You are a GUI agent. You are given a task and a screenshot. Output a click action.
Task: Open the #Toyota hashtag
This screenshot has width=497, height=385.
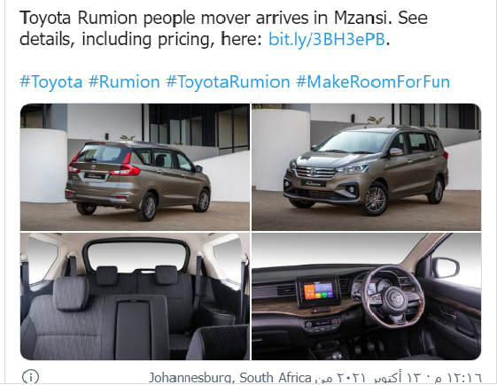(51, 81)
